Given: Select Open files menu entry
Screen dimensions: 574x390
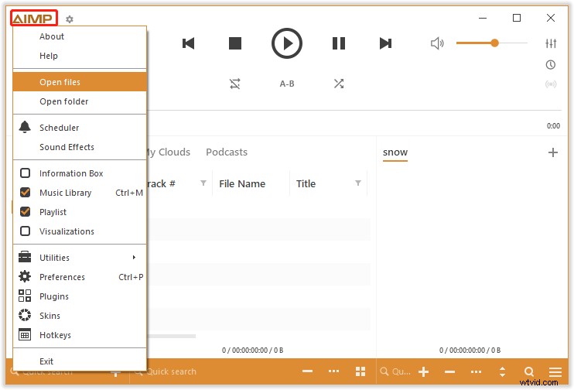Looking at the screenshot, I should [80, 82].
